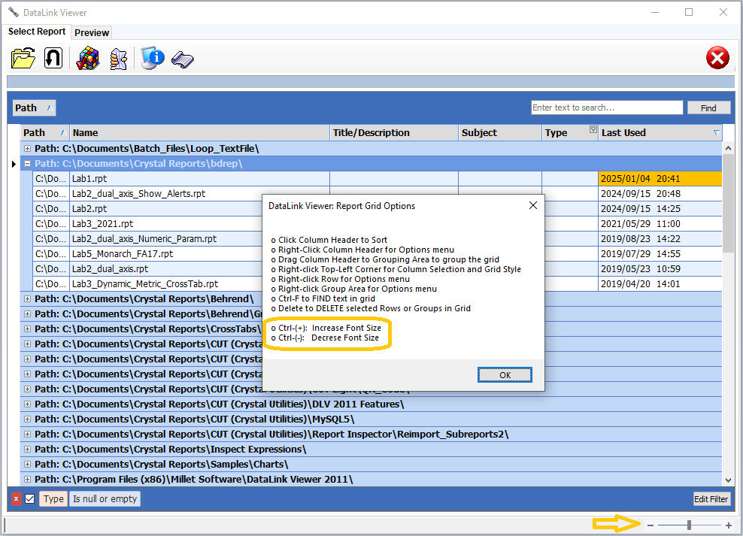Click the Rubik's cube toolbar icon
This screenshot has height=536, width=743.
[x=88, y=59]
